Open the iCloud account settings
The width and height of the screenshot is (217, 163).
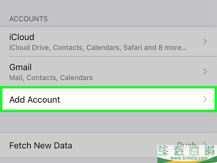coord(108,41)
